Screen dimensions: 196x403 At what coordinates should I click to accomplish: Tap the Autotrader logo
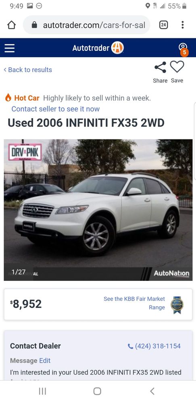98,48
